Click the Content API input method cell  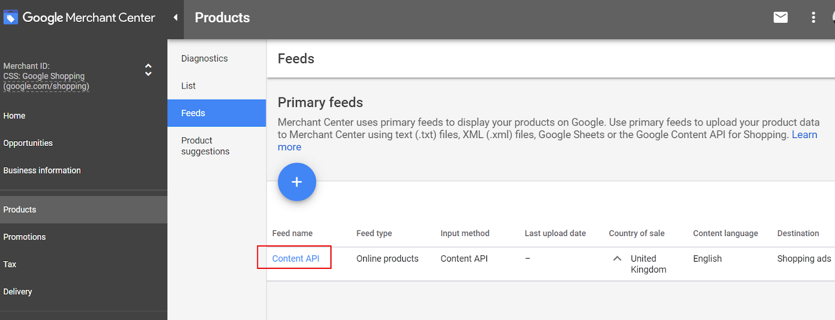(464, 259)
